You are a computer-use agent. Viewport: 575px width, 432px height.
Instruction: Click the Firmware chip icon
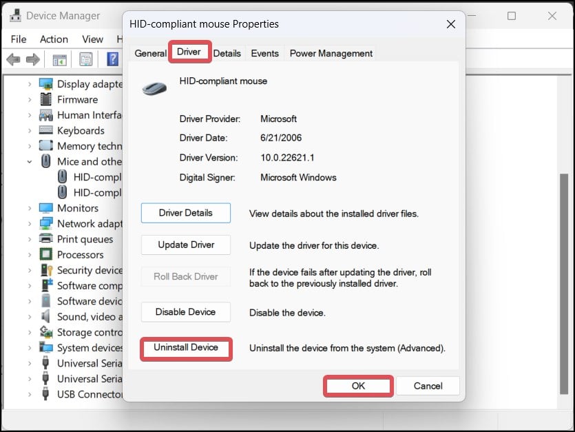[46, 99]
